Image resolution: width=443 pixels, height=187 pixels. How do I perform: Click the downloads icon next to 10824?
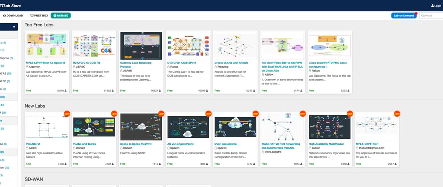[160, 90]
